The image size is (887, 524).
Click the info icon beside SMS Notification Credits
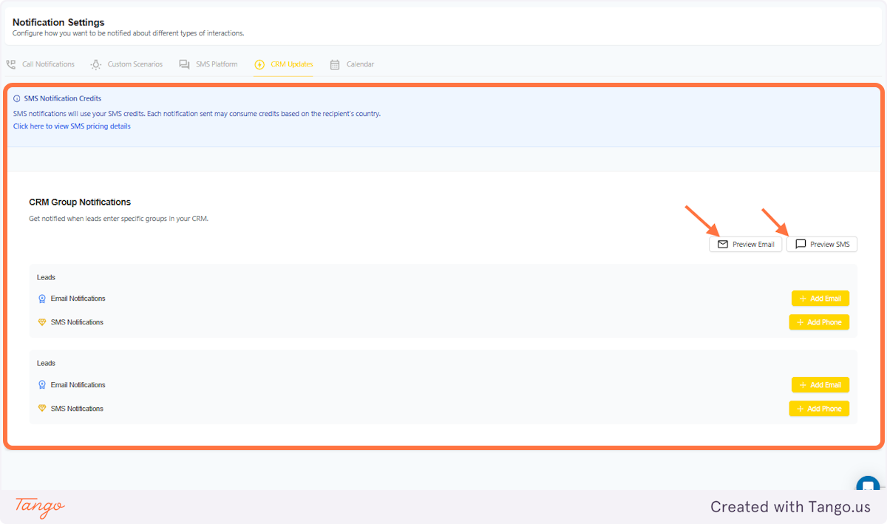pos(16,98)
